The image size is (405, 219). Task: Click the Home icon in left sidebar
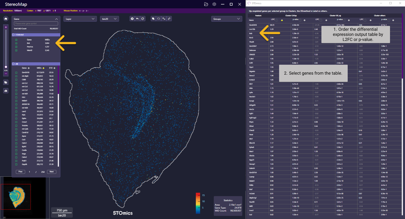[x=6, y=19]
